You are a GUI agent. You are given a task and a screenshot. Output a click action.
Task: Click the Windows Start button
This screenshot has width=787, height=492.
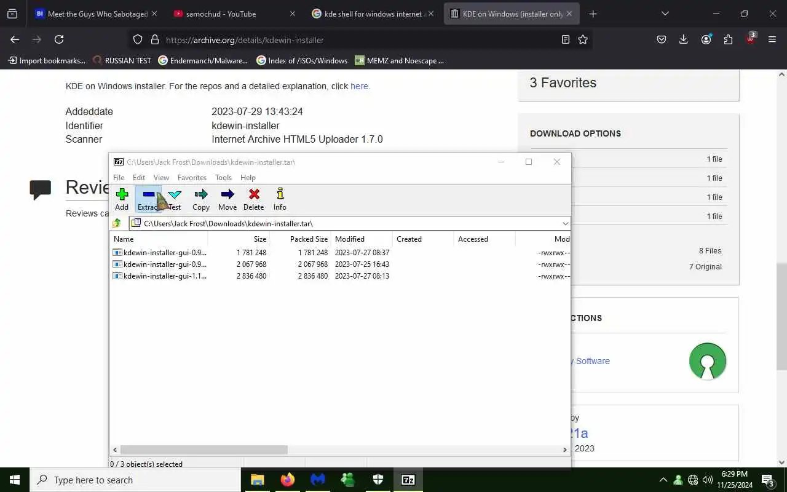point(15,480)
